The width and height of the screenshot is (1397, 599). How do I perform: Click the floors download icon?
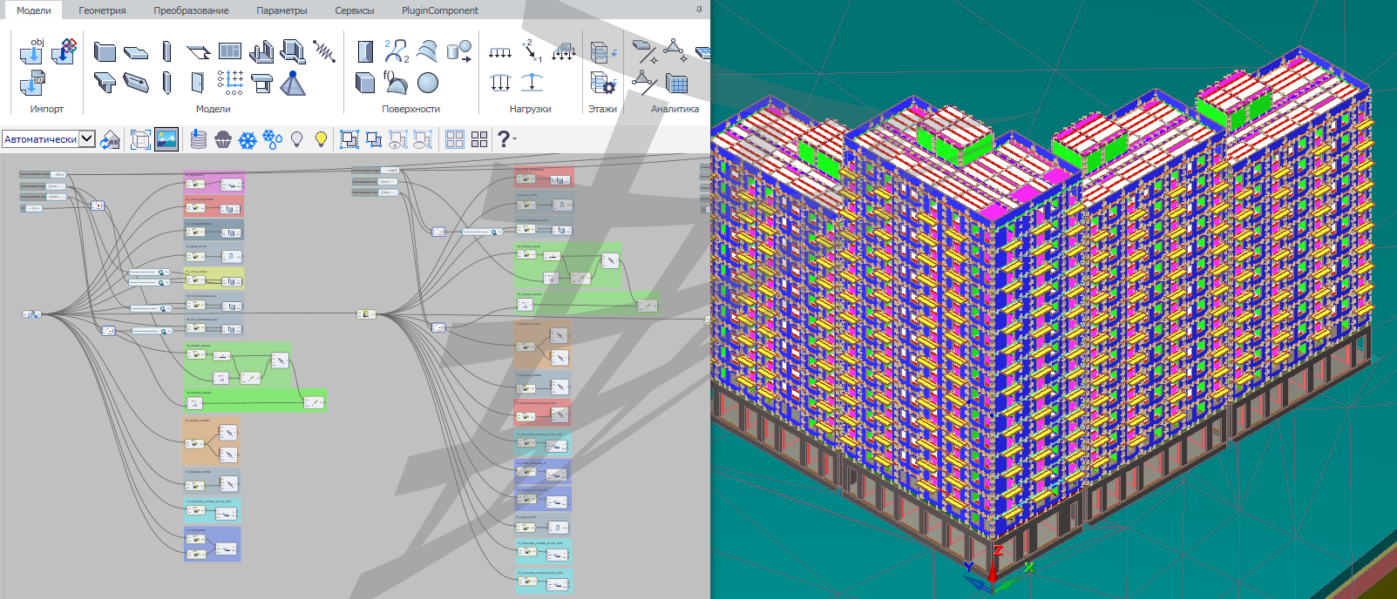coord(603,52)
